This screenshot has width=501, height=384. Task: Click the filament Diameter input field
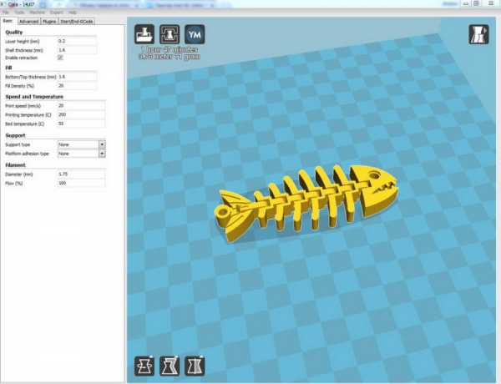[81, 174]
